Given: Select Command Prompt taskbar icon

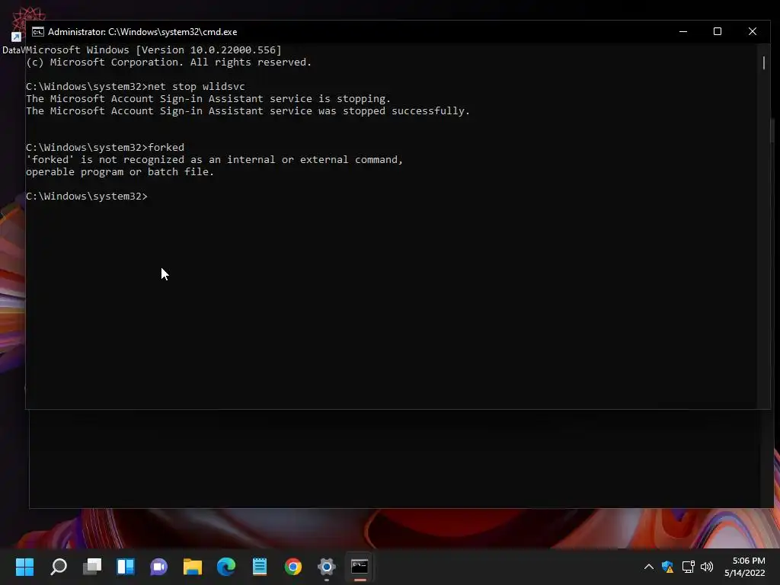Looking at the screenshot, I should tap(360, 567).
